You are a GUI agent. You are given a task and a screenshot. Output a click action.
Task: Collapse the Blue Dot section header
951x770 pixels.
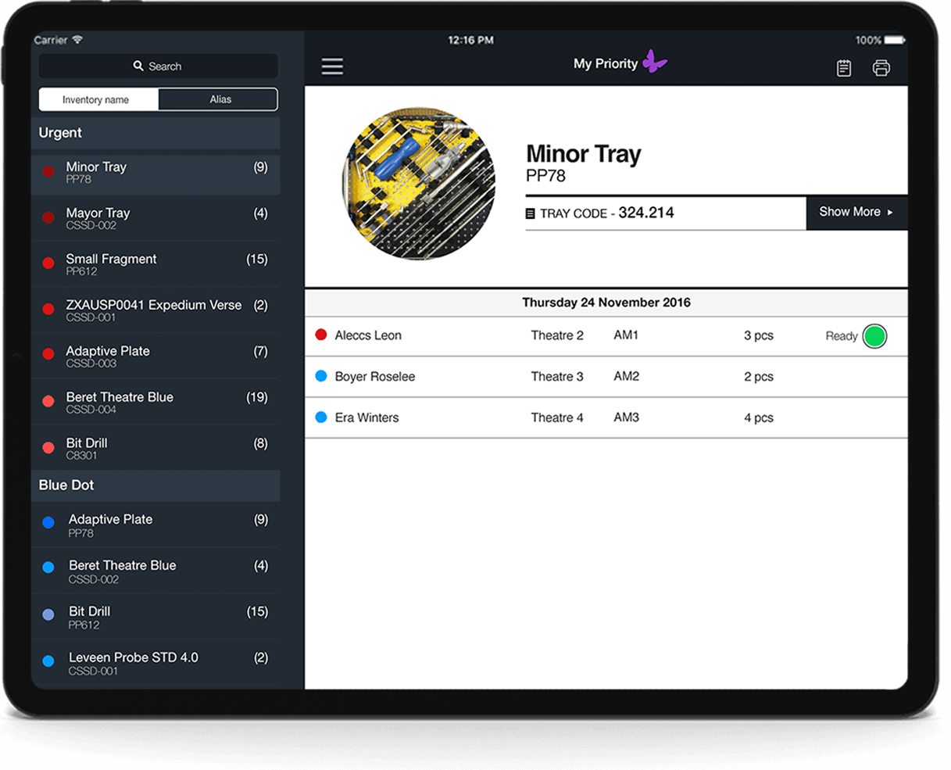pyautogui.click(x=156, y=485)
